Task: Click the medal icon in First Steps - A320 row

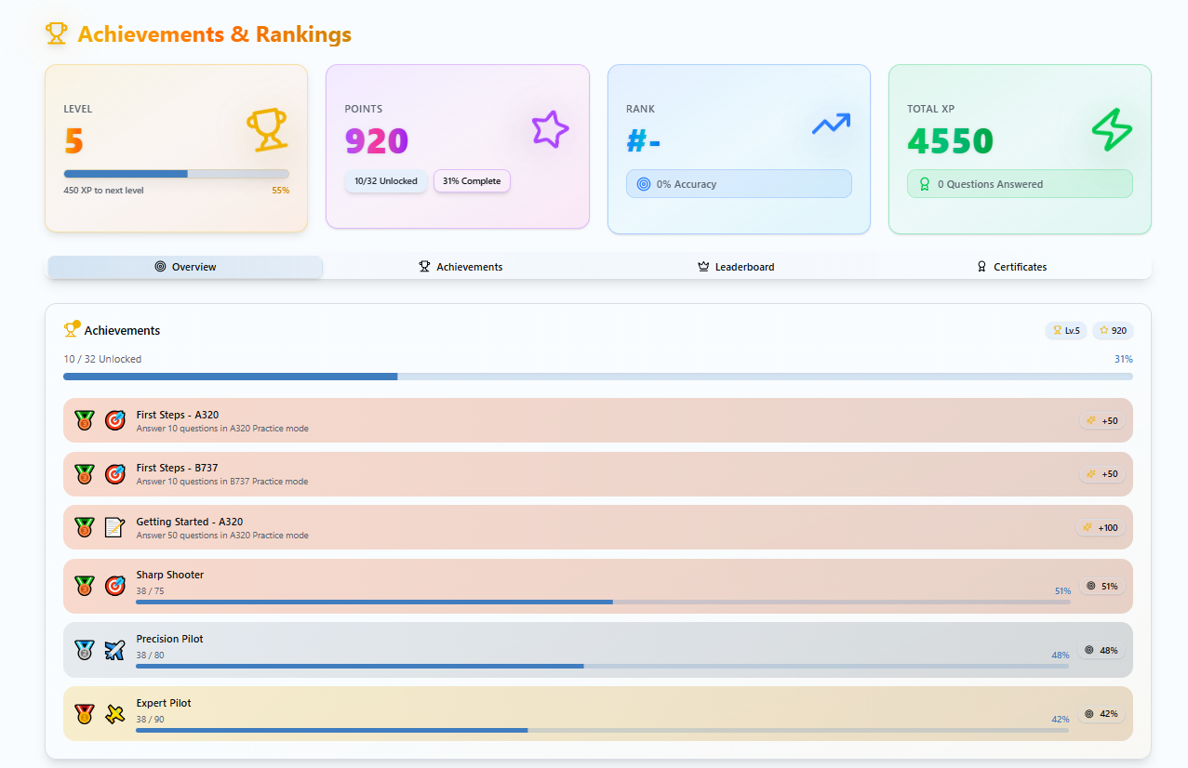Action: click(x=85, y=420)
